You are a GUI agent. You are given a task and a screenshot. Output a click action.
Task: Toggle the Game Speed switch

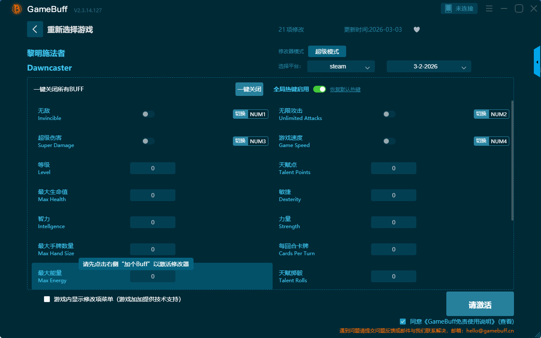pyautogui.click(x=389, y=141)
